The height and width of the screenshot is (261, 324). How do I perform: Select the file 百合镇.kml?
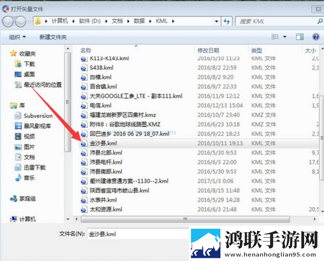tap(103, 87)
